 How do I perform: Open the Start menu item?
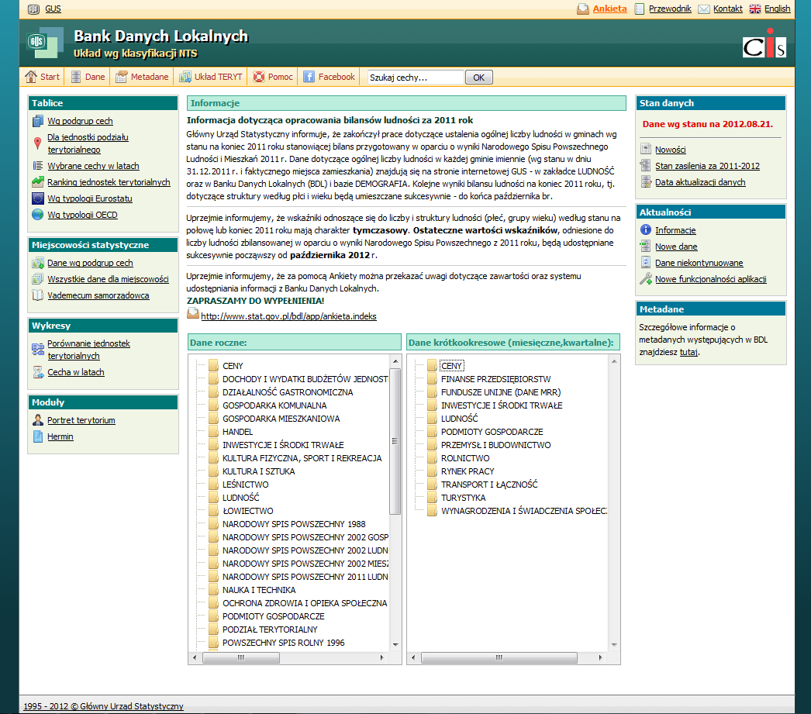tap(50, 77)
